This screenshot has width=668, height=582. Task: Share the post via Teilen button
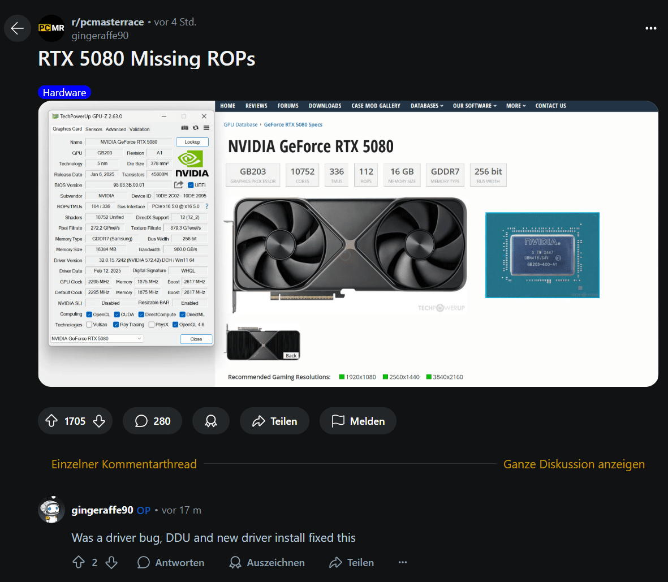point(274,421)
